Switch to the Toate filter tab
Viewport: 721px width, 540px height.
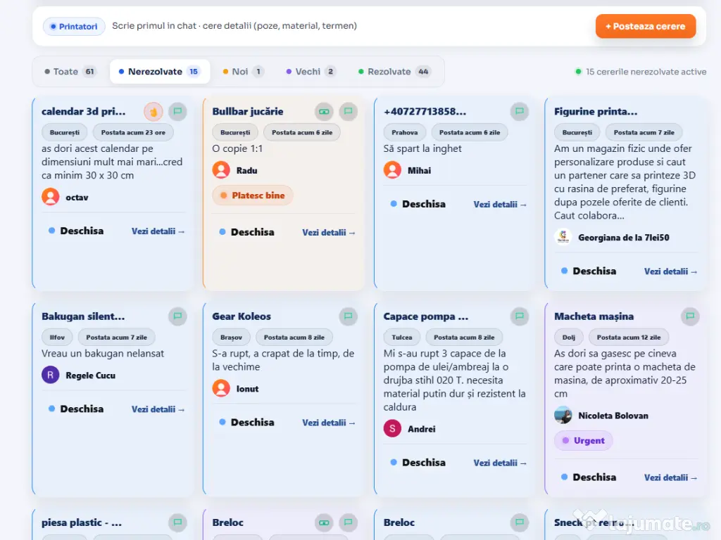tap(70, 72)
